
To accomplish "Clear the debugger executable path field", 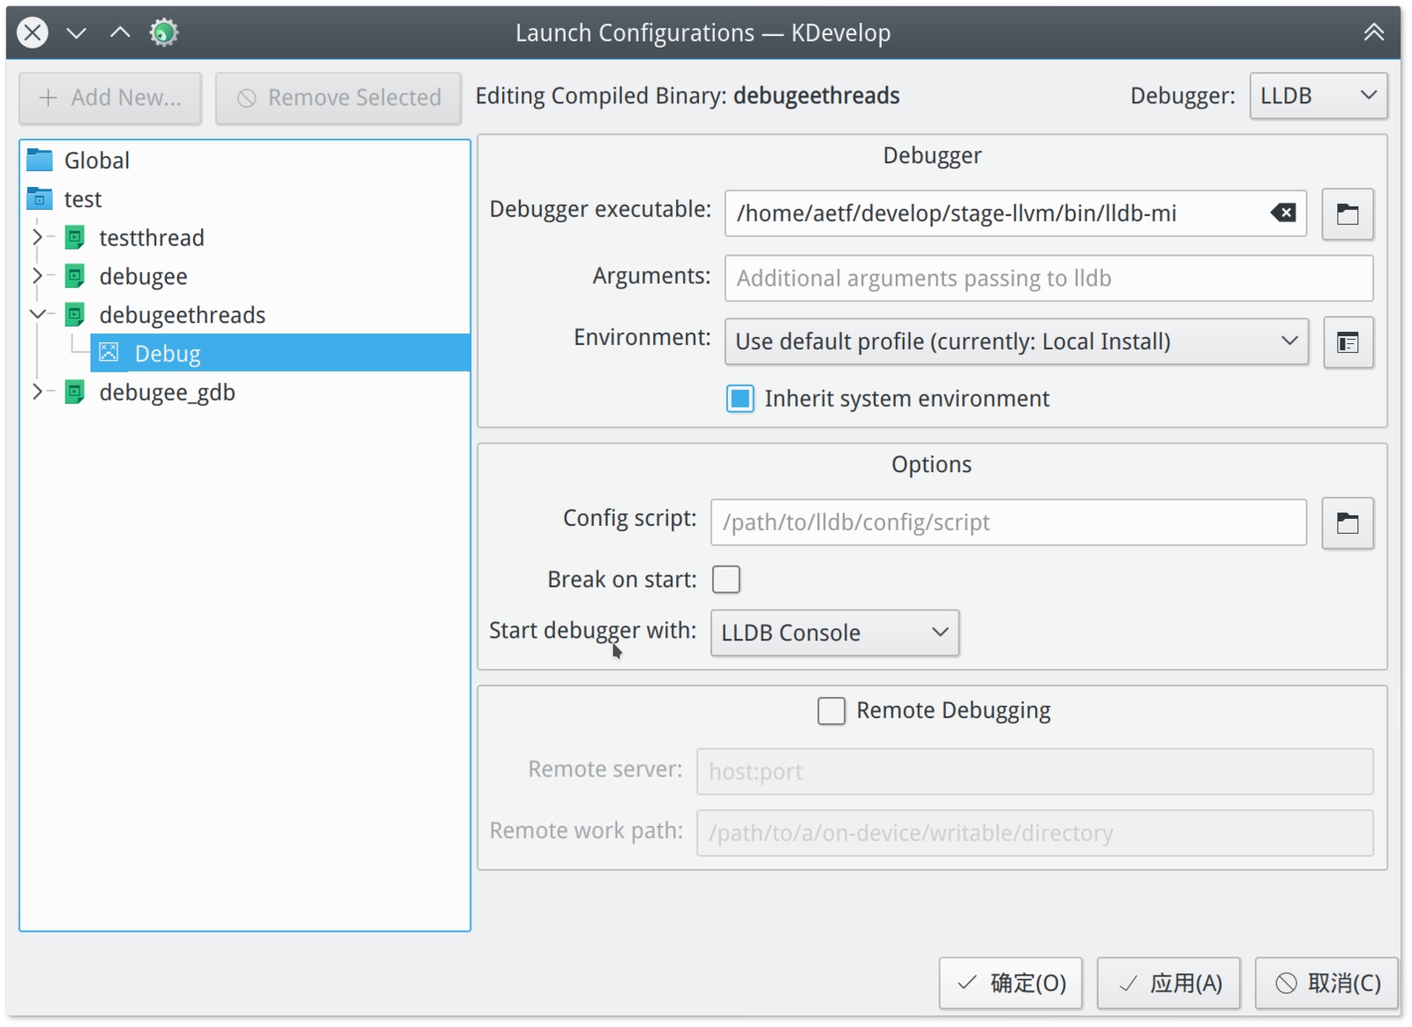I will (1283, 213).
